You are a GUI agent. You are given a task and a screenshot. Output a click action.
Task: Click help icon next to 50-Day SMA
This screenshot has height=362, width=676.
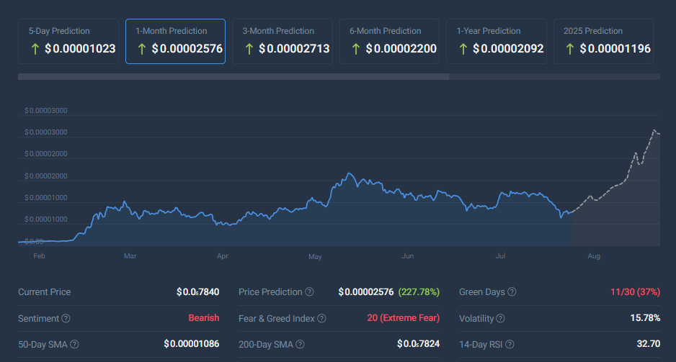74,344
